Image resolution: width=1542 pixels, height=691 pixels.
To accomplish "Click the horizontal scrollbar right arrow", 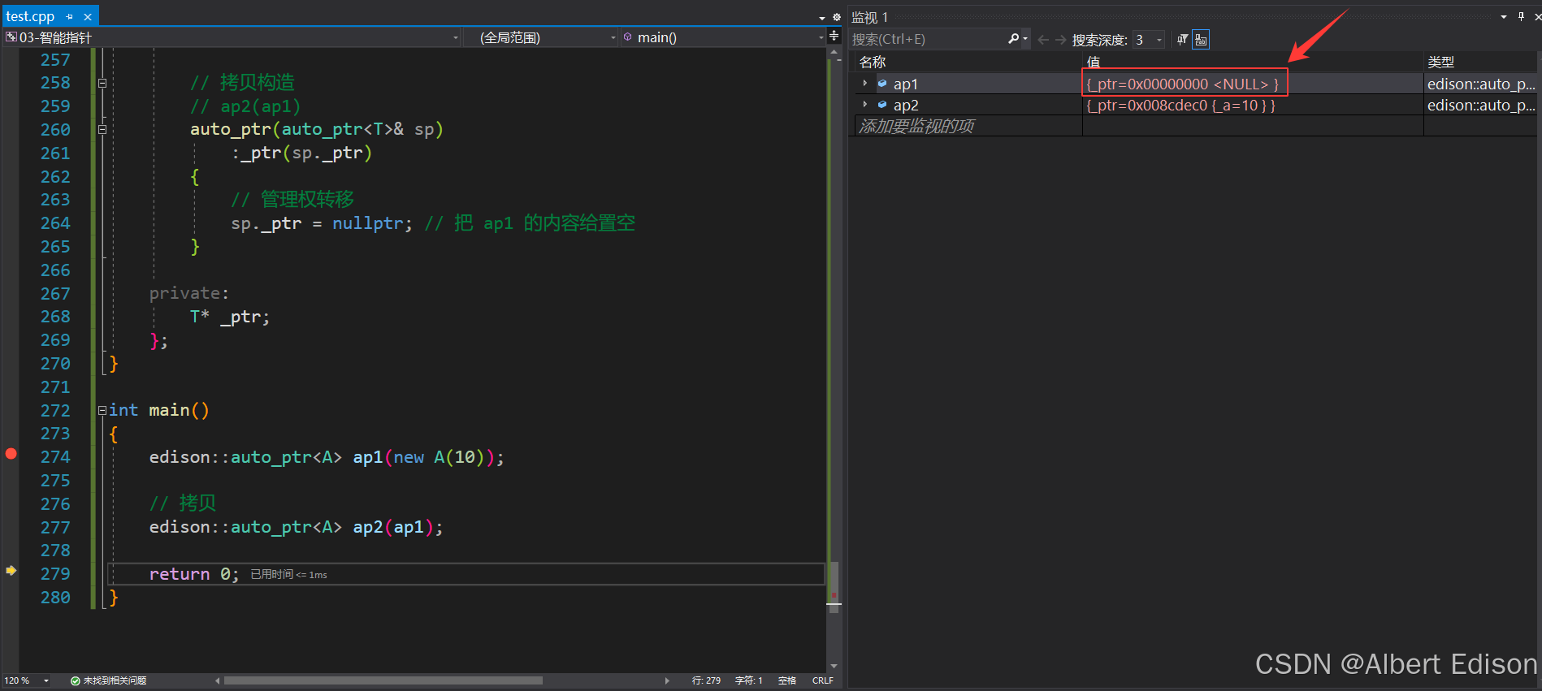I will (x=667, y=680).
